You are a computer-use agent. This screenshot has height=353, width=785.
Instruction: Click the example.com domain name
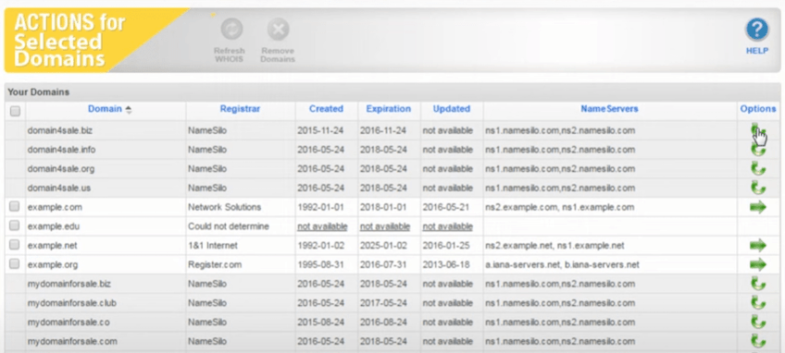(x=55, y=207)
